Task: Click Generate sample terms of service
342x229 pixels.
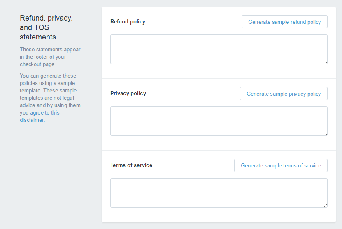Action: 281,165
